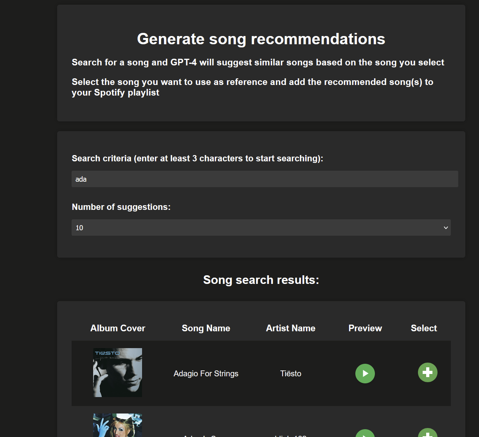Select Adagio For Strings with the plus icon
This screenshot has height=437, width=479.
[427, 372]
